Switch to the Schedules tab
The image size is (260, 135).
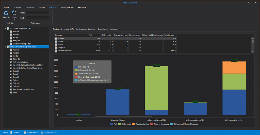click(30, 7)
